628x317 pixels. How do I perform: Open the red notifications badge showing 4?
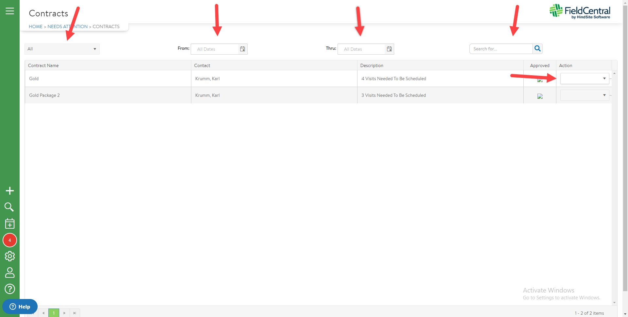click(10, 240)
